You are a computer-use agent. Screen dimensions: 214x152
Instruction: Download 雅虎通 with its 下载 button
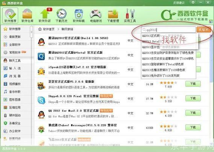pos(193,127)
